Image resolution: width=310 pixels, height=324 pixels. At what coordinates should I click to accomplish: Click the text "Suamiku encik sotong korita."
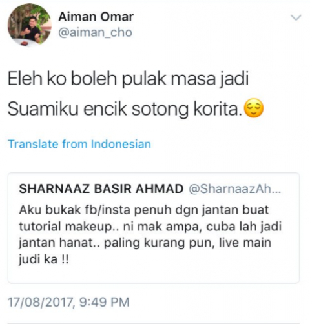125,109
